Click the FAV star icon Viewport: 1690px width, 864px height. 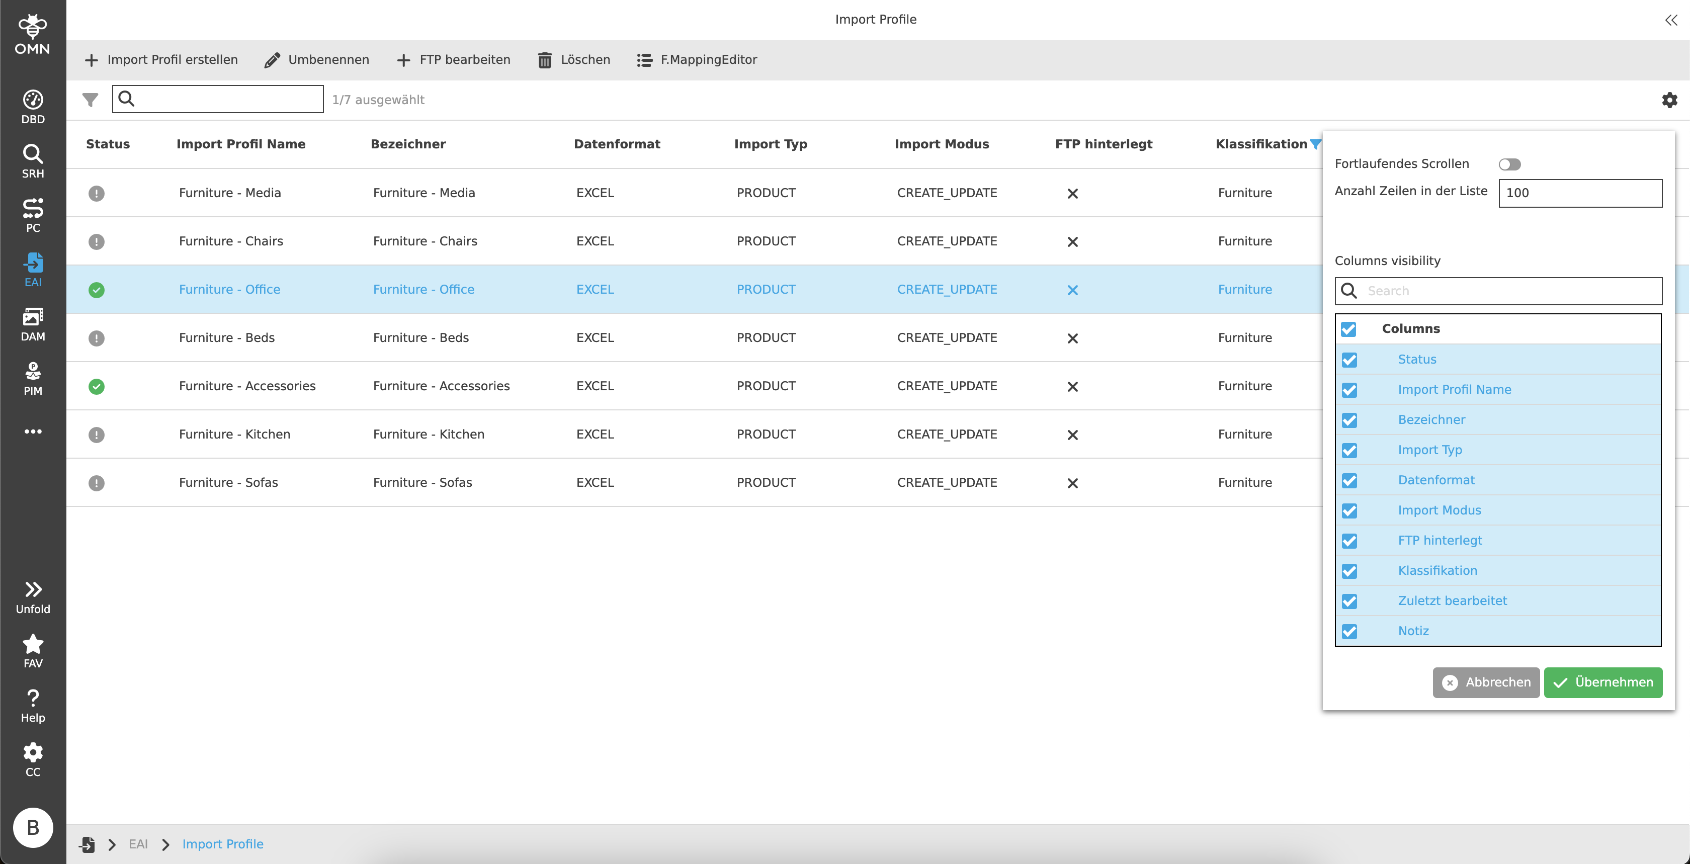pos(33,651)
